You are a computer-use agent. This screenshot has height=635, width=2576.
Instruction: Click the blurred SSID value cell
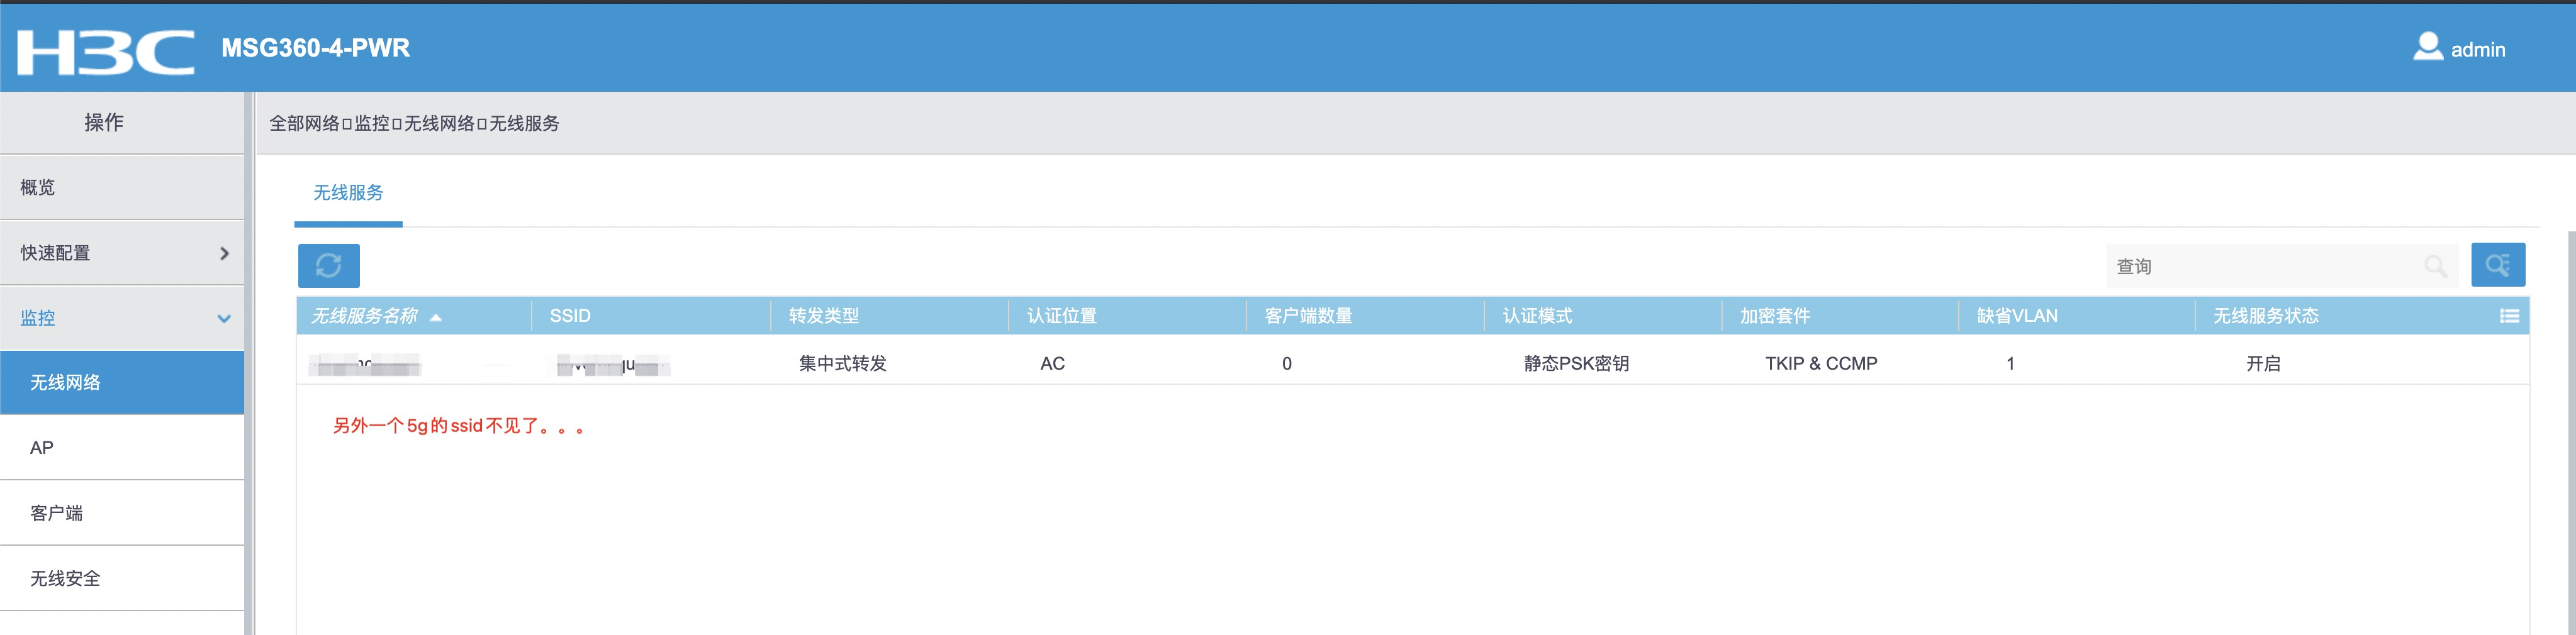[x=613, y=365]
